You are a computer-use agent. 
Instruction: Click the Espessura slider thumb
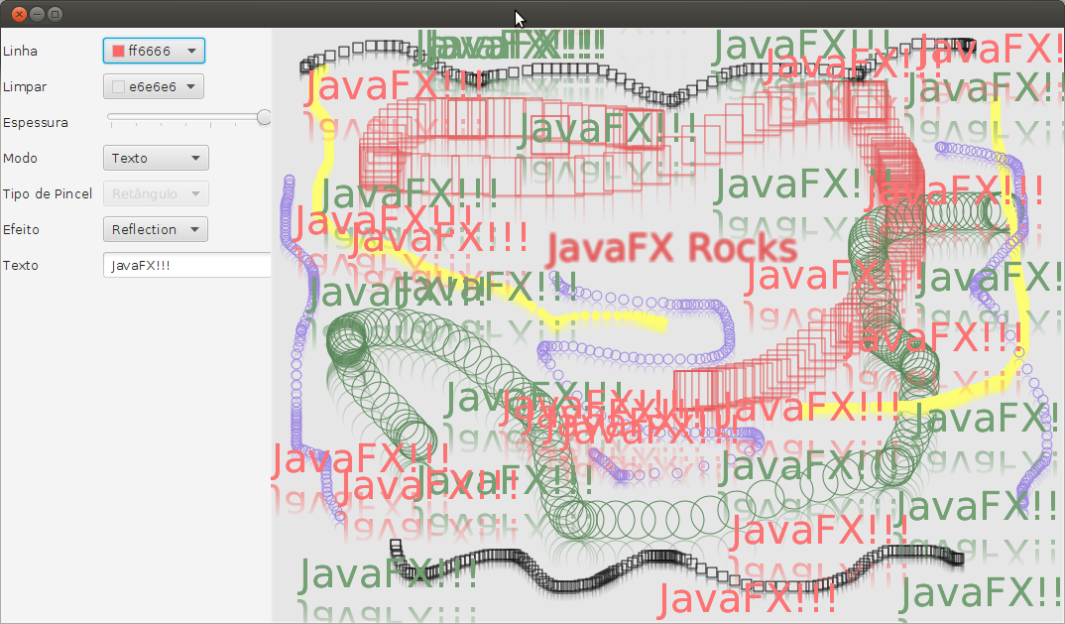(x=263, y=117)
